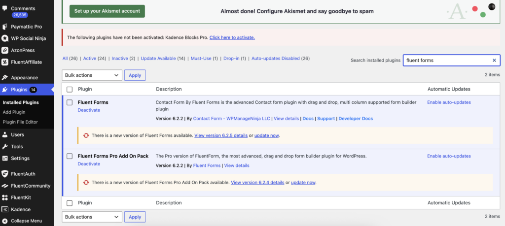Click the FluentCommunity icon
The image size is (505, 226).
[x=5, y=186]
